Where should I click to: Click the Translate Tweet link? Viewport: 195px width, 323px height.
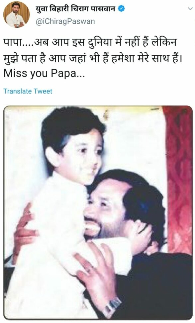pos(28,91)
